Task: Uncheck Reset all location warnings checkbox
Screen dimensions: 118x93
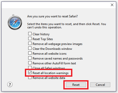Action: point(30,73)
